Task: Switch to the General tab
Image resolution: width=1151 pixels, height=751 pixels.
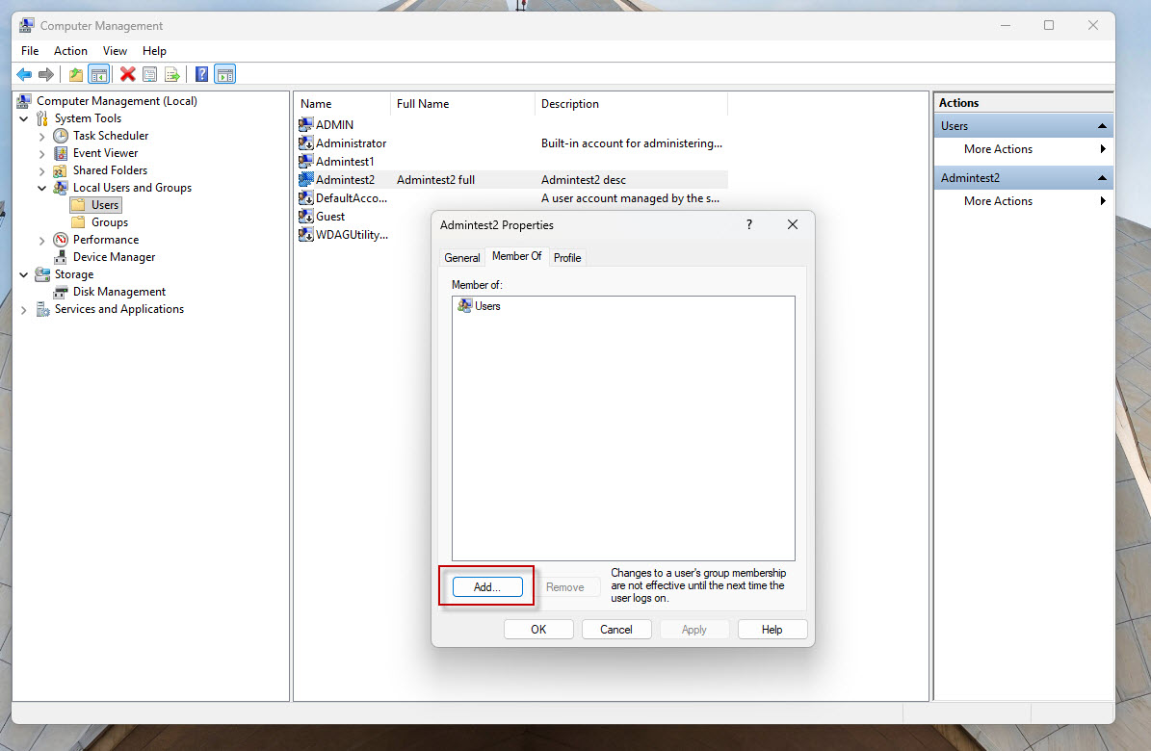Action: pos(461,258)
